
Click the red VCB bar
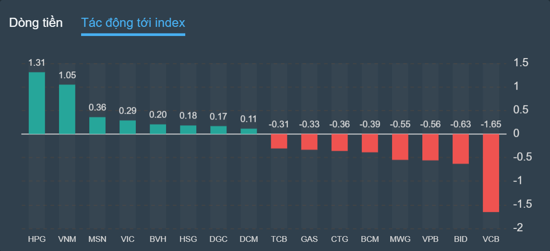pos(491,173)
